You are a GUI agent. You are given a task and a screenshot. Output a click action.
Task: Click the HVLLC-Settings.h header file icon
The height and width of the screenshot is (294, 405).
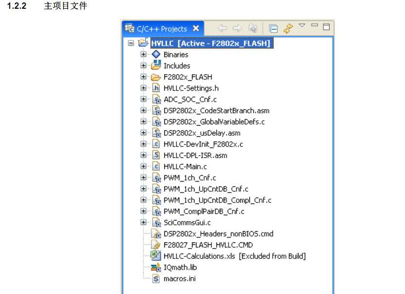[x=156, y=88]
